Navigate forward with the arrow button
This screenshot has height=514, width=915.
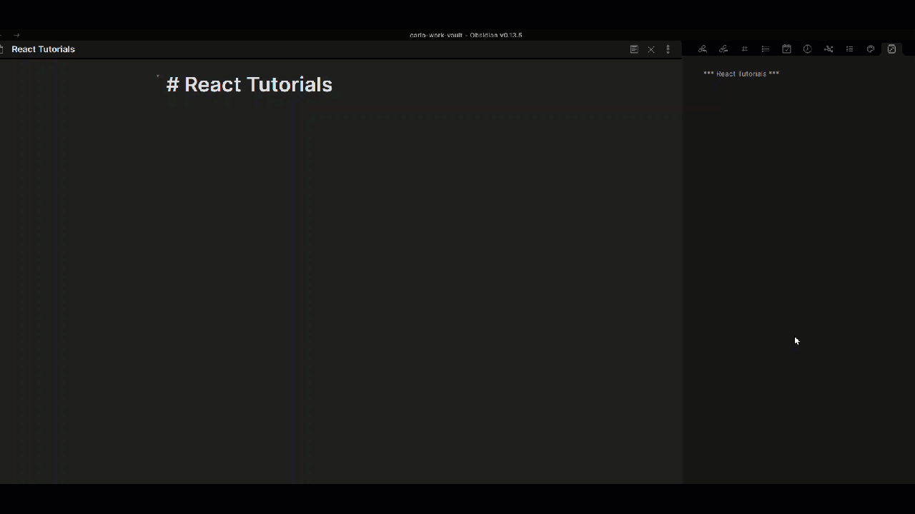[x=16, y=35]
